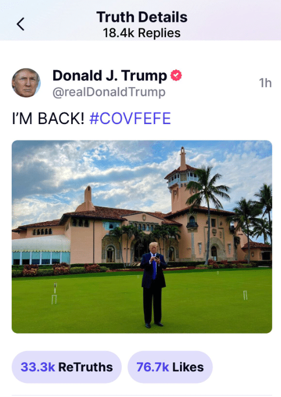View the 76.7k Likes list
The image size is (281, 397).
(x=170, y=367)
